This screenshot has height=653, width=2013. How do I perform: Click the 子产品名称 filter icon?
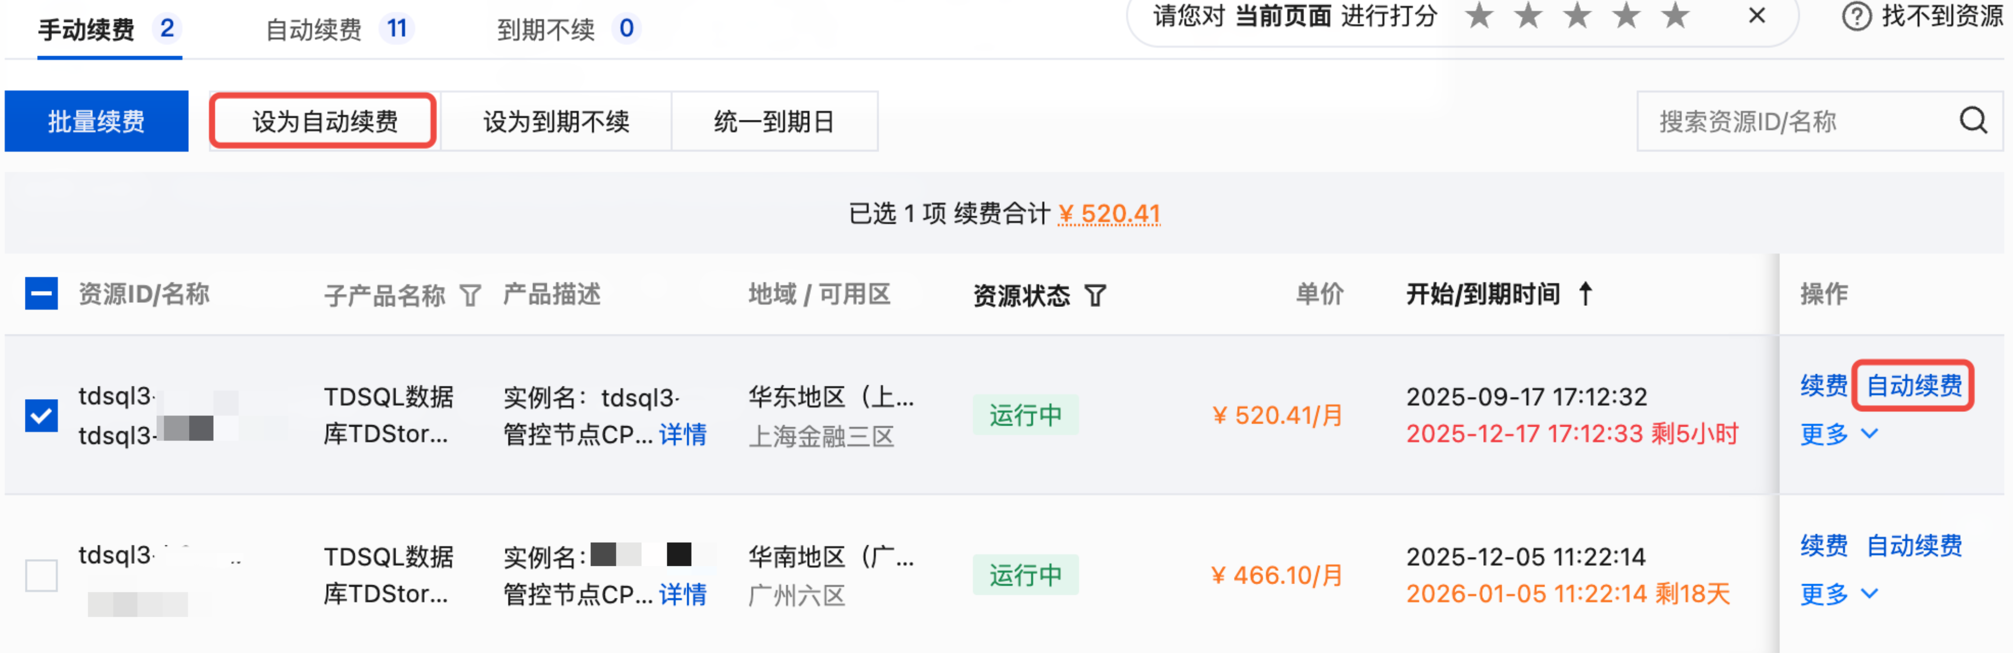pyautogui.click(x=470, y=295)
